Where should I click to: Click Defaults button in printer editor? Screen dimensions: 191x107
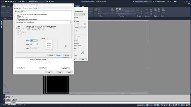coord(65,68)
